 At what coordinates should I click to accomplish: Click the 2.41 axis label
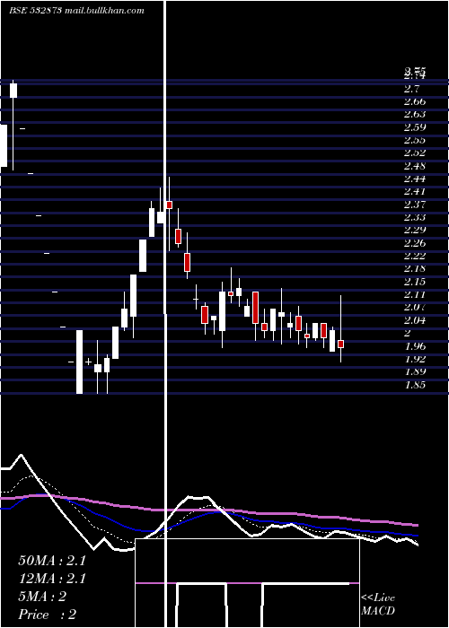coord(415,191)
